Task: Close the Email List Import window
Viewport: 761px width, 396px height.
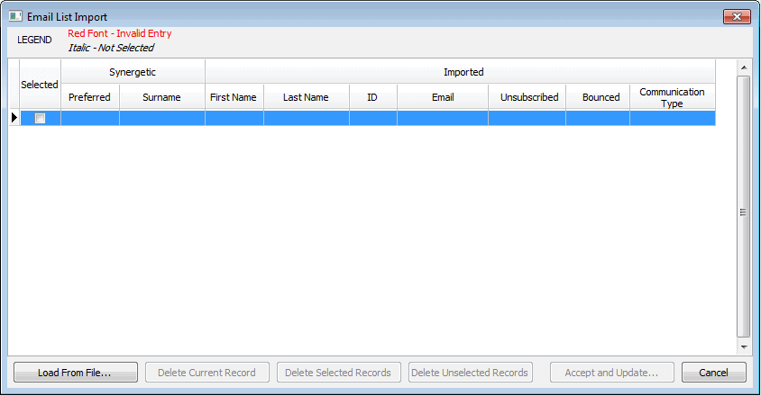Action: pyautogui.click(x=737, y=16)
